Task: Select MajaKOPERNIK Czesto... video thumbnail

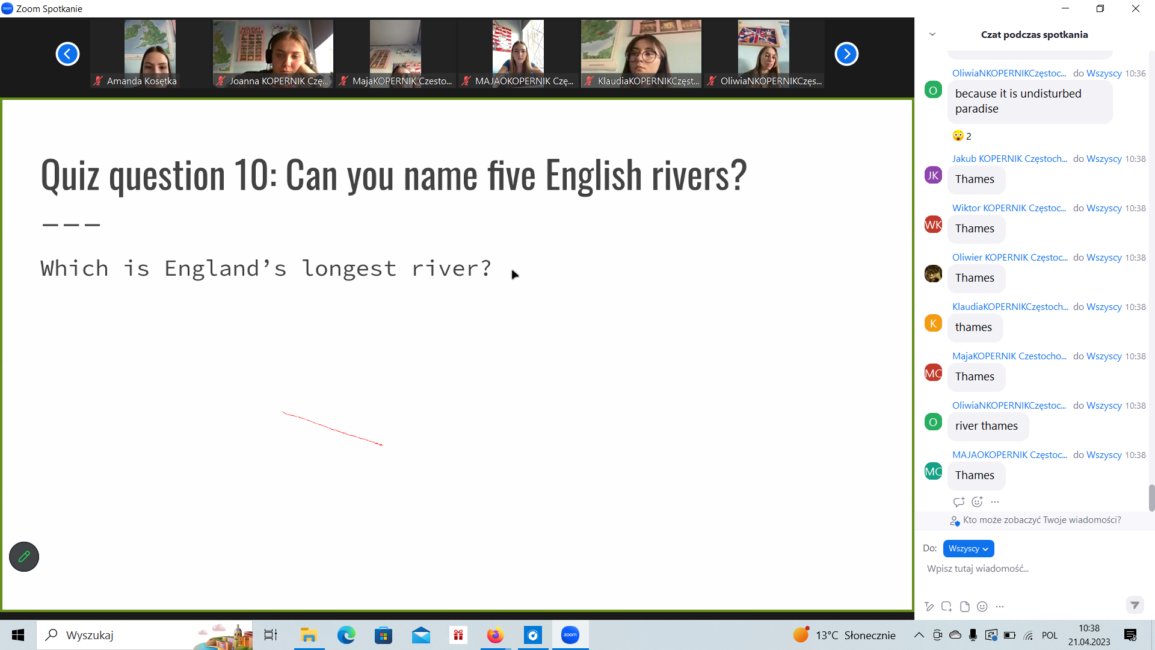Action: (x=396, y=54)
